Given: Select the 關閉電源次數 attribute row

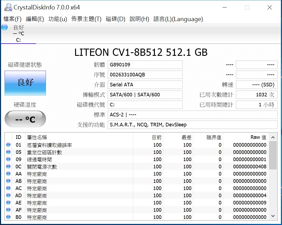Looking at the screenshot, I should (137, 166).
